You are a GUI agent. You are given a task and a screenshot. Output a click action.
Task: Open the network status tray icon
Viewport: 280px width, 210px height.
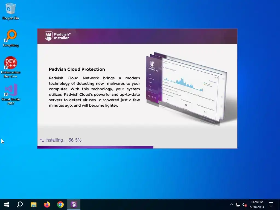[x=238, y=205]
